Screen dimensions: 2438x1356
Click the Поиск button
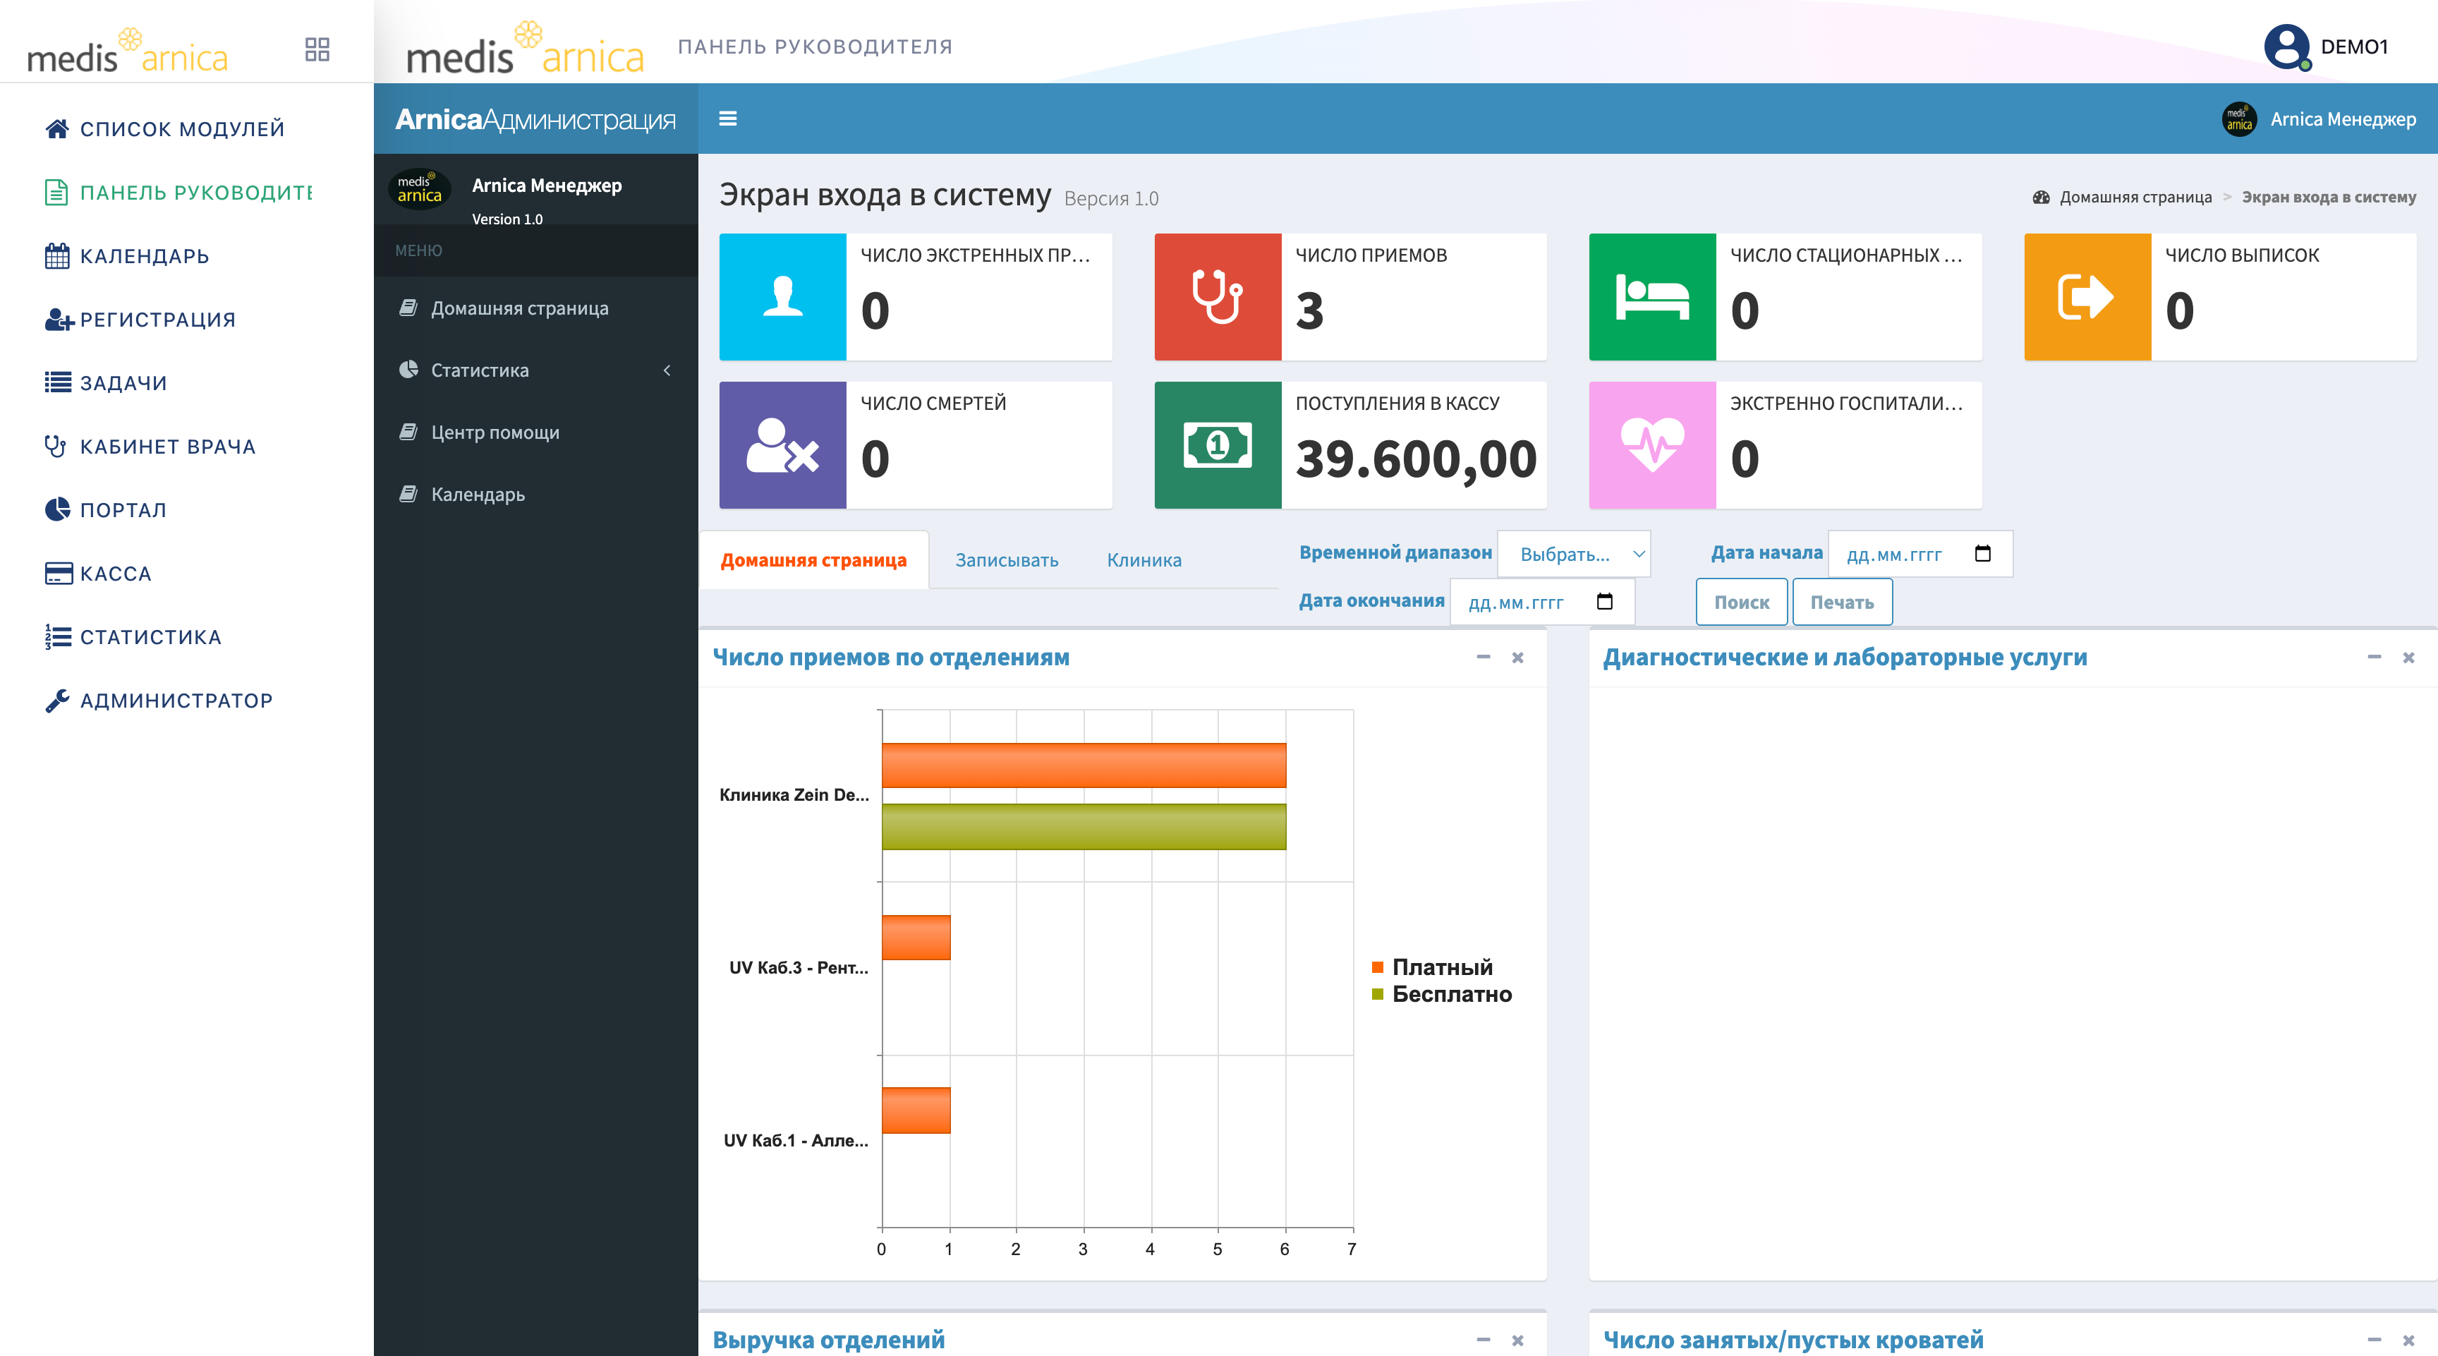click(x=1742, y=602)
